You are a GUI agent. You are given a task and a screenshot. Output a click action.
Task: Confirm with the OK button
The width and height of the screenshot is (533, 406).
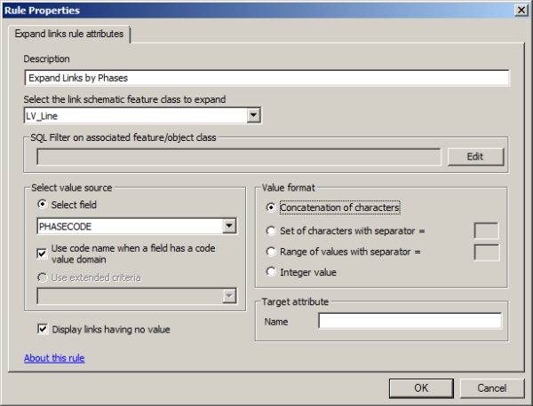tap(420, 387)
